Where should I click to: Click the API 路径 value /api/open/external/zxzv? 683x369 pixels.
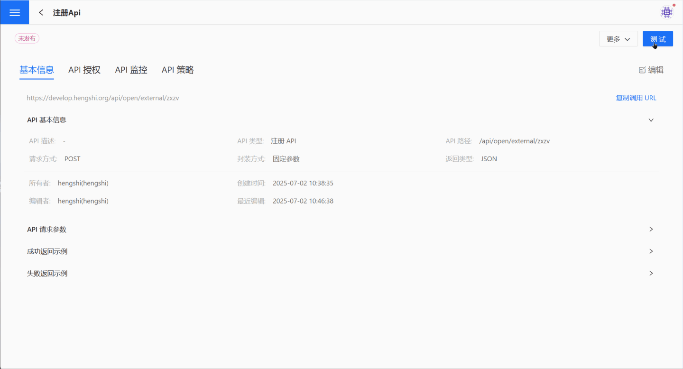514,141
